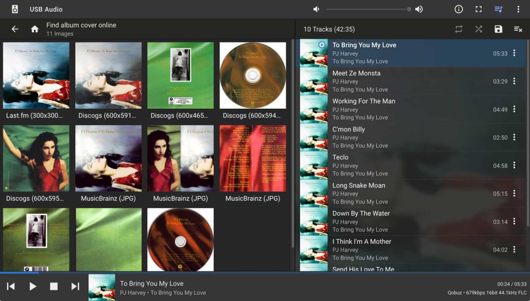Open the home screen icon
The image size is (530, 301).
[x=35, y=29]
